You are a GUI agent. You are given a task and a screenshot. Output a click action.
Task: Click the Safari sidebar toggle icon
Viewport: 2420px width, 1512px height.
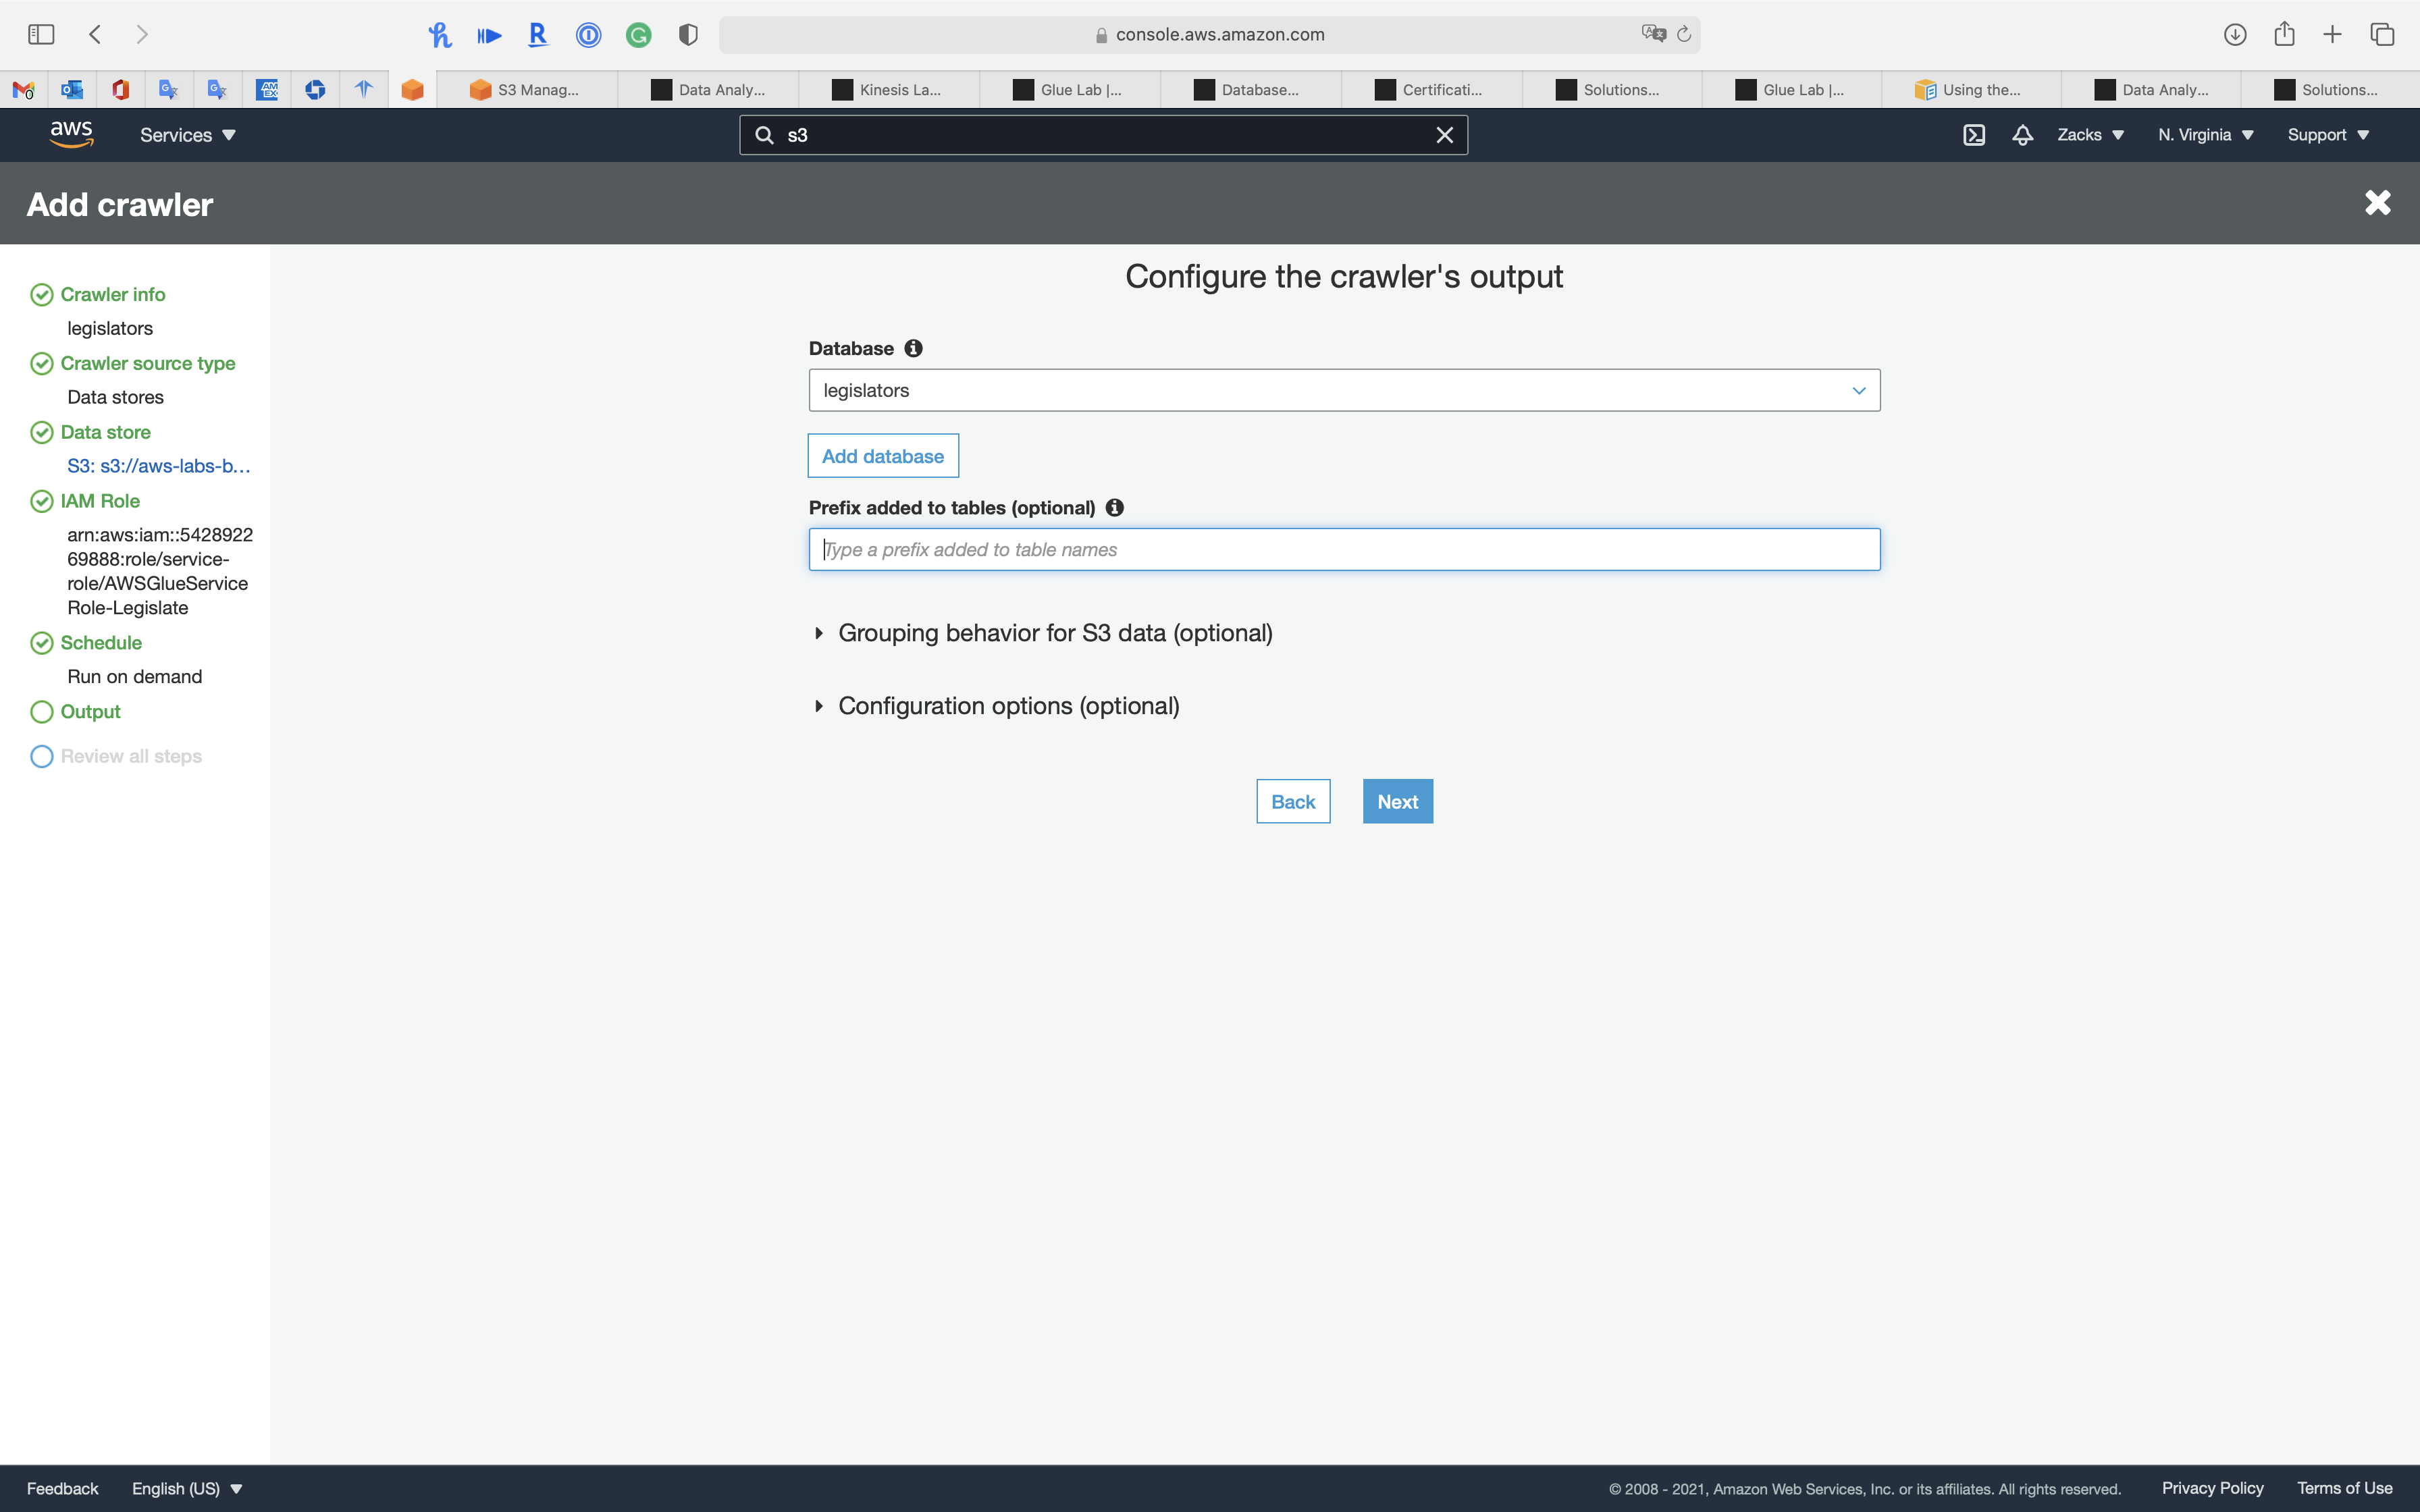(41, 34)
